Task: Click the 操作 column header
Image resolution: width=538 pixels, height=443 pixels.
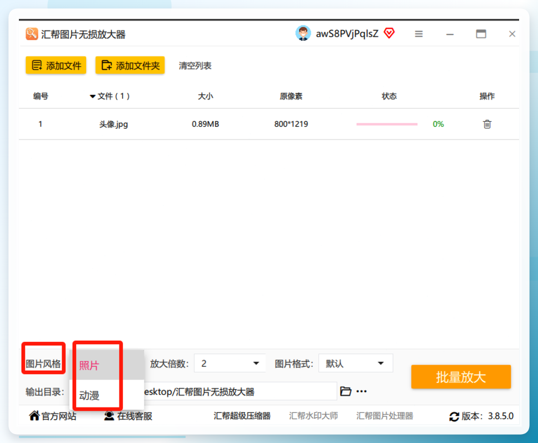Action: point(487,96)
